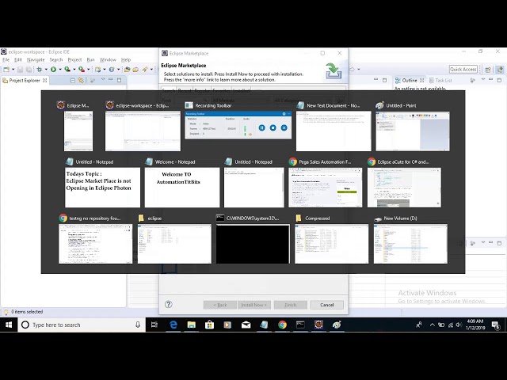Select the Task List tab
Viewport: 507px width, 380px height.
coord(440,81)
